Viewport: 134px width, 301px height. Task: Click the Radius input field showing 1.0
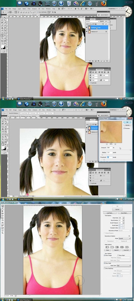coord(109,153)
